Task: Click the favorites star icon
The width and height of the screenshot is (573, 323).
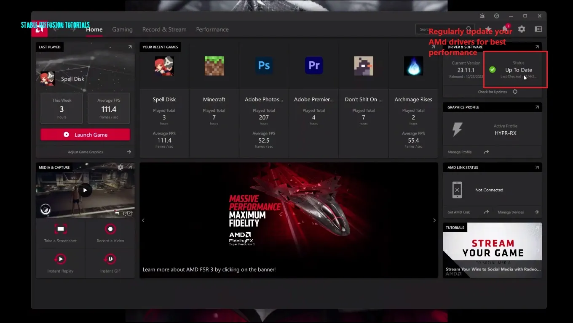Action: click(488, 29)
